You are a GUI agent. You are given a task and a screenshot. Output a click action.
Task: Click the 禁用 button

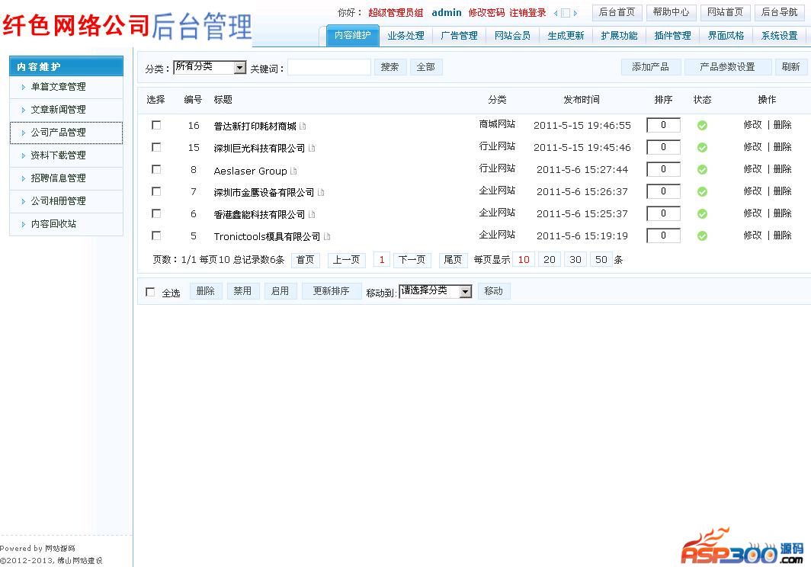242,291
